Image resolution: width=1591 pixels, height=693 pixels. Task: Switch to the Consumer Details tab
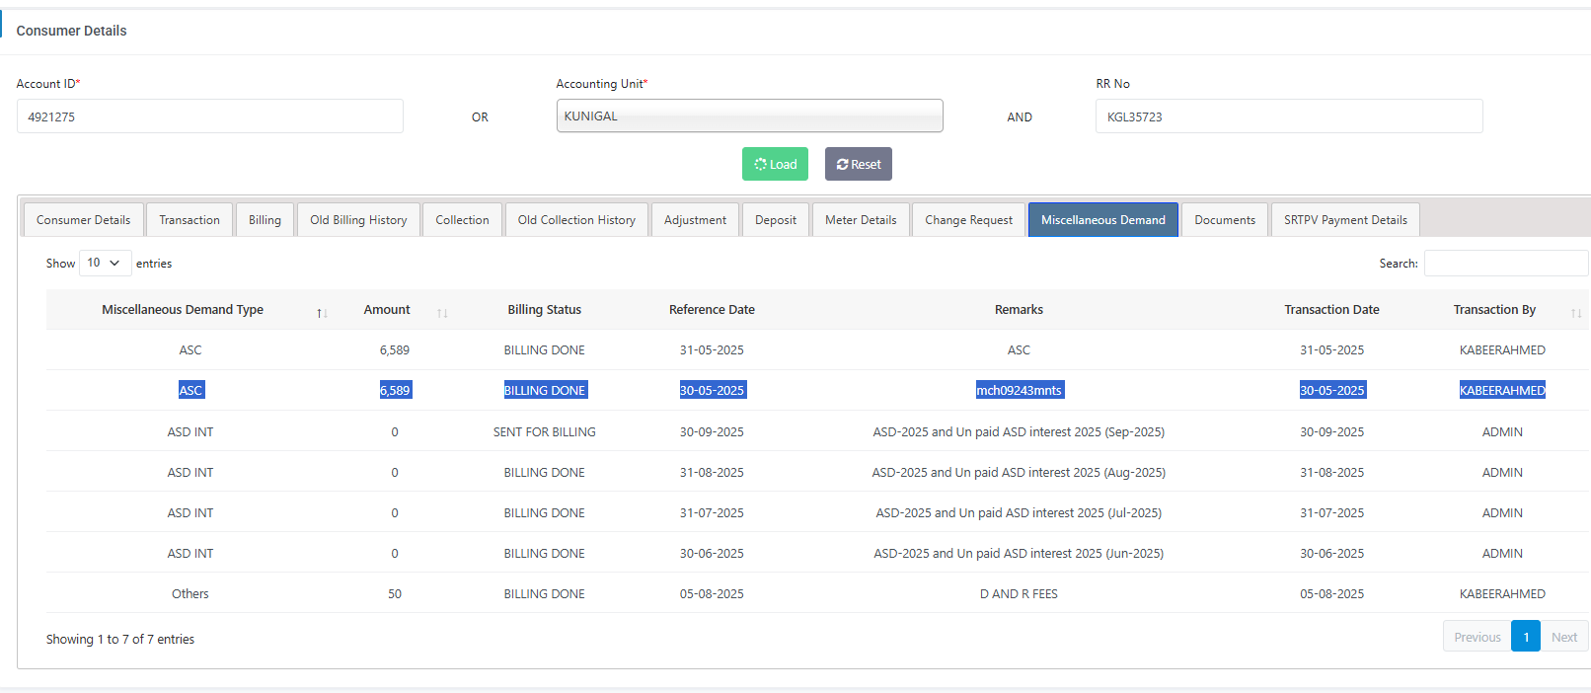tap(84, 220)
